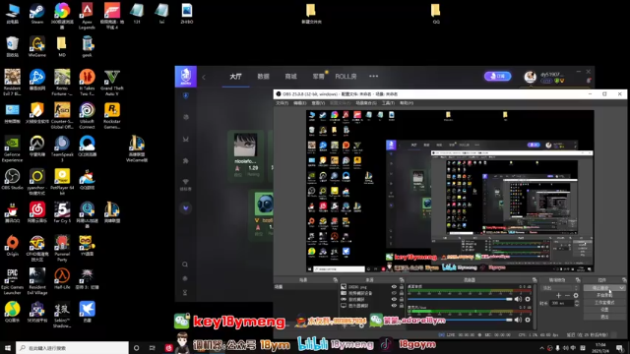Click OBS start recording button
The image size is (630, 354).
coord(604,295)
